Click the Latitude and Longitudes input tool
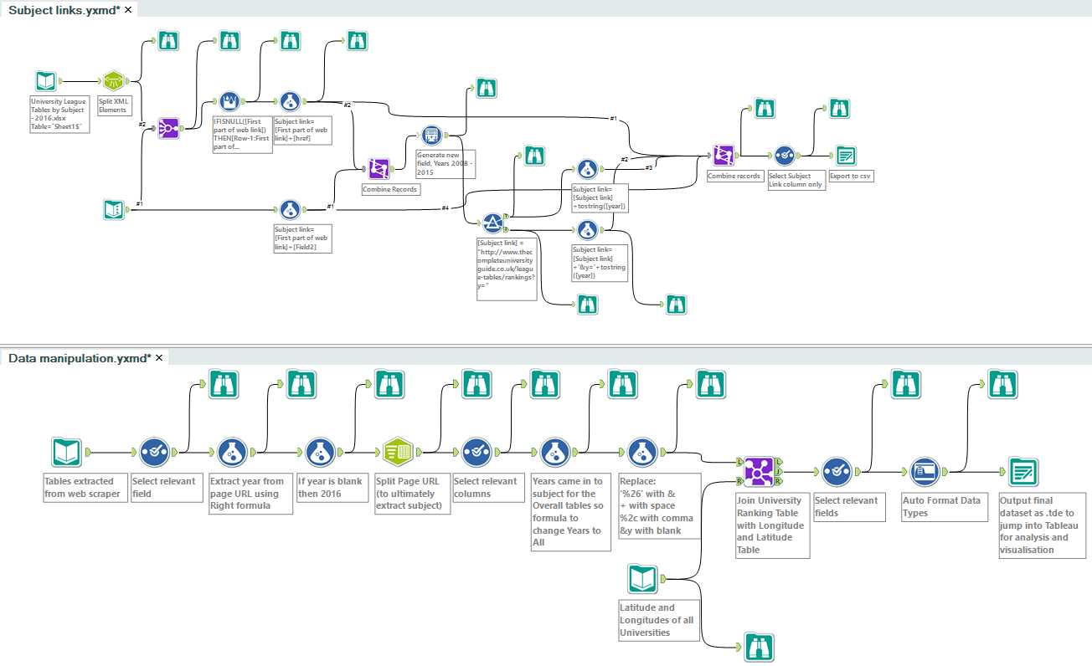Image resolution: width=1092 pixels, height=666 pixels. [641, 579]
